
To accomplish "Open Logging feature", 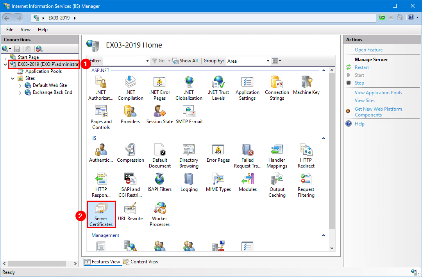I will tap(189, 182).
